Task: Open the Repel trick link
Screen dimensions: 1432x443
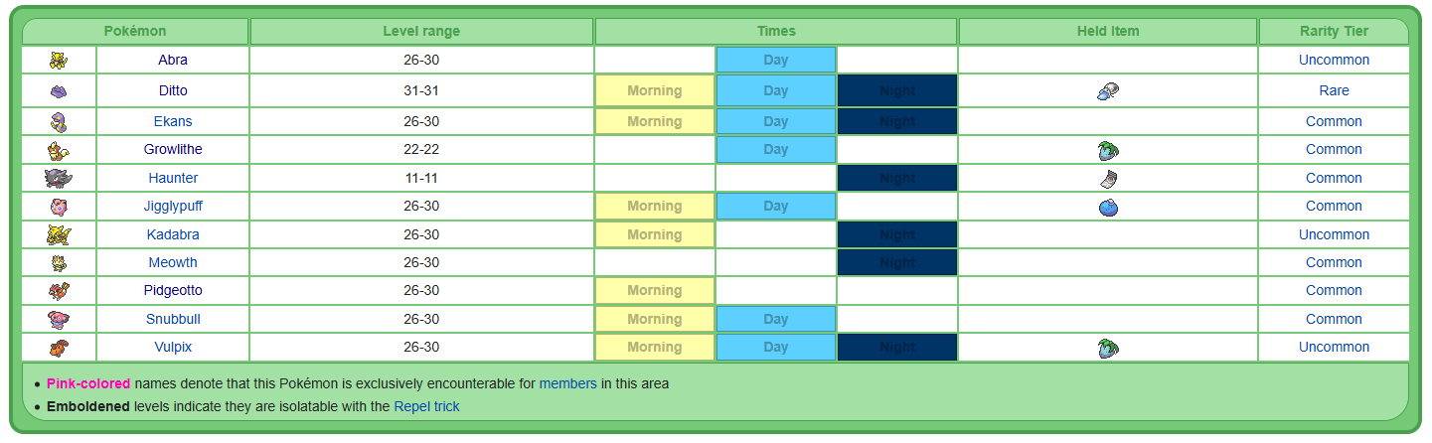Action: (x=426, y=406)
